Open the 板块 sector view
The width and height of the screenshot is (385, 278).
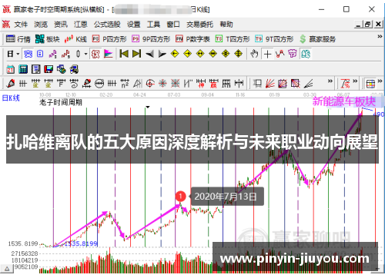click(48, 39)
